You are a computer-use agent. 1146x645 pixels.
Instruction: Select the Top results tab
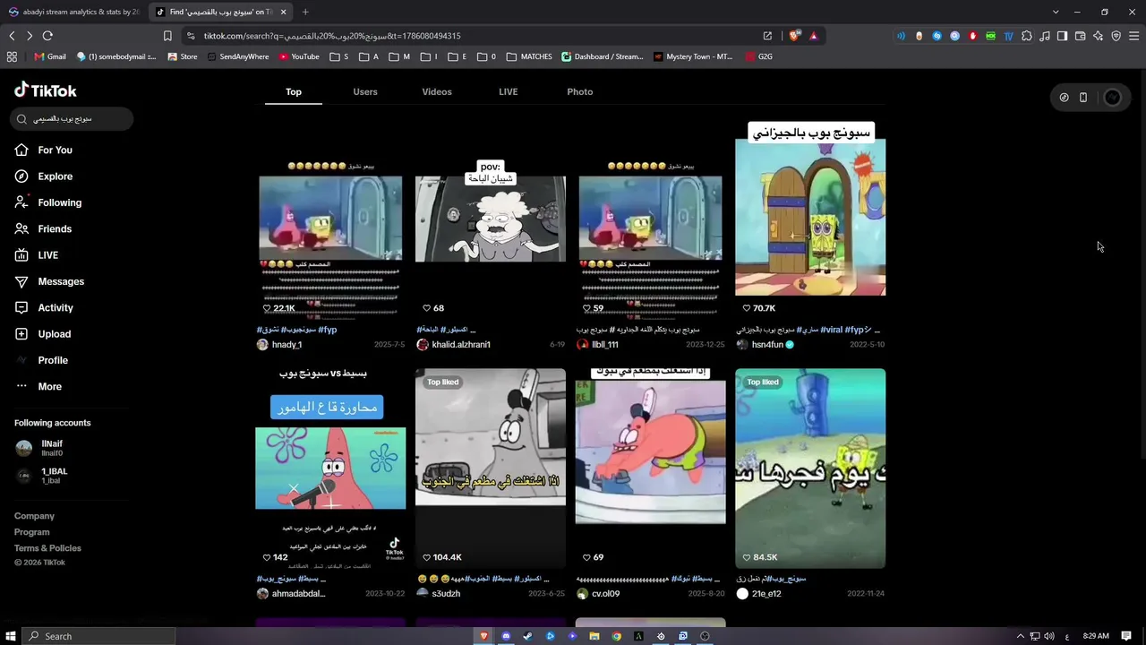(294, 91)
